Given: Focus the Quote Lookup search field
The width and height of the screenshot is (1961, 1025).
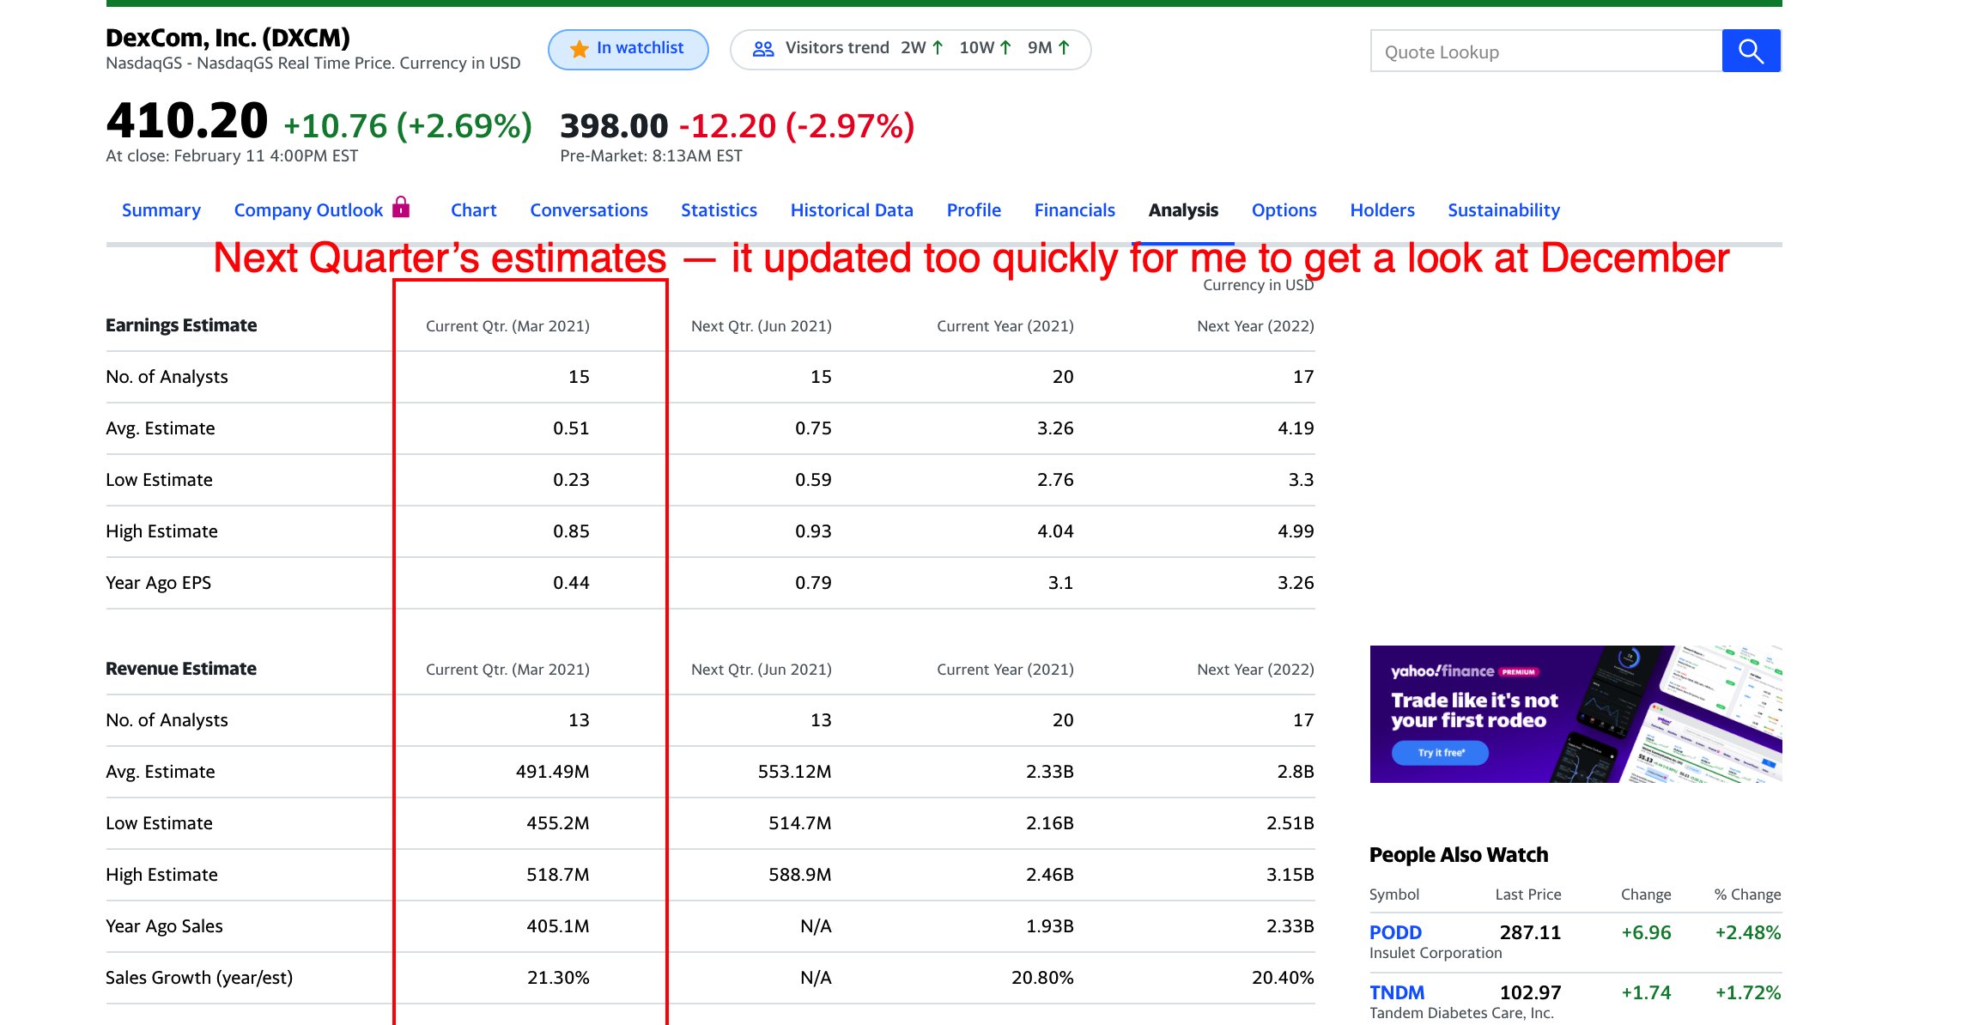Looking at the screenshot, I should coord(1546,52).
